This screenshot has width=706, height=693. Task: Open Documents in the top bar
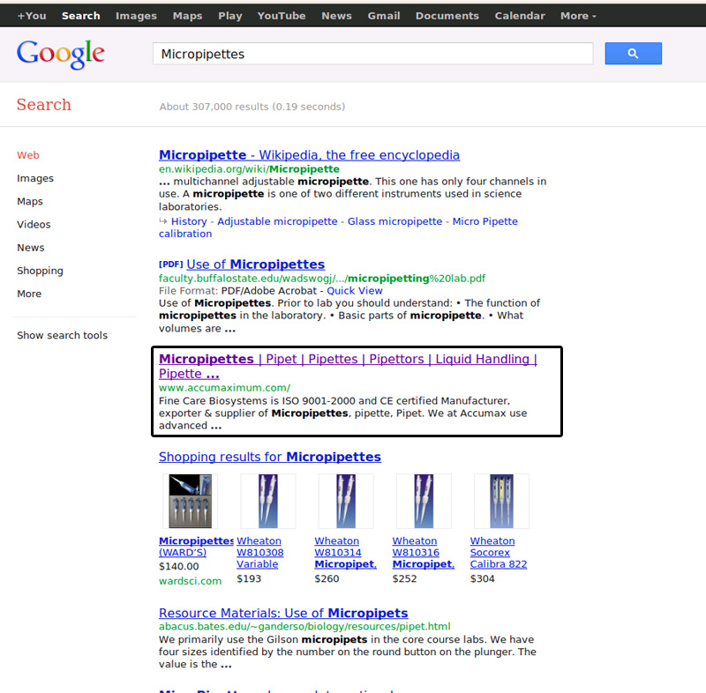tap(447, 16)
